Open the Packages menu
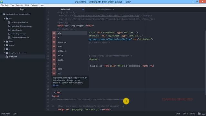The image size is (206, 116). pyautogui.click(x=34, y=5)
